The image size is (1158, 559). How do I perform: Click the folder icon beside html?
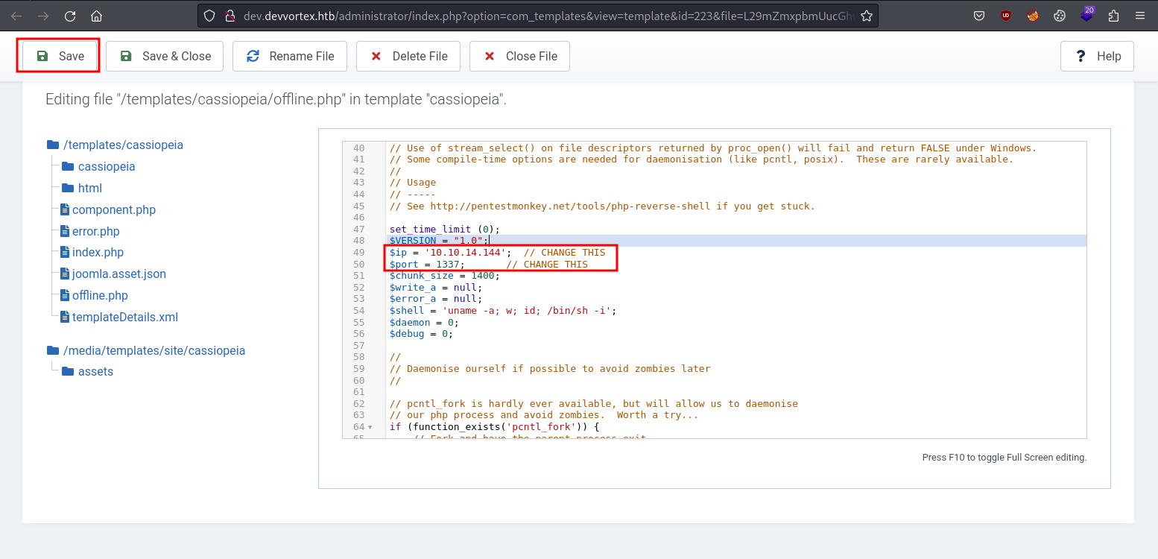click(68, 188)
